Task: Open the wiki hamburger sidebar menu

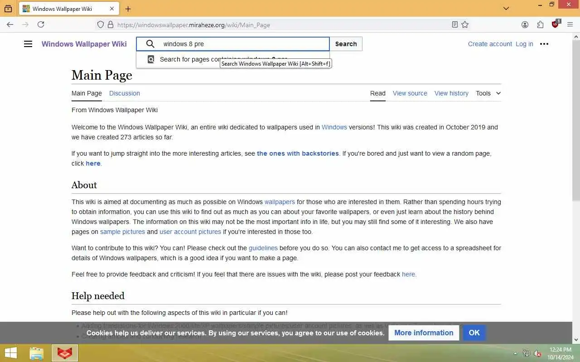Action: (28, 44)
